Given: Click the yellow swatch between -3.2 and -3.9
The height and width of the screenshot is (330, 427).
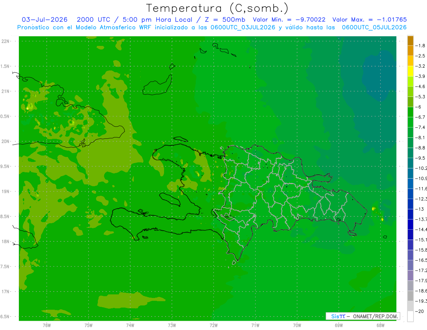Looking at the screenshot, I should point(410,71).
